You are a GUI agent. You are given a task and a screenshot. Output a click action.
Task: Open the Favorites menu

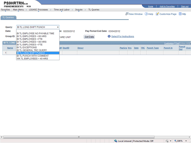tap(5, 10)
